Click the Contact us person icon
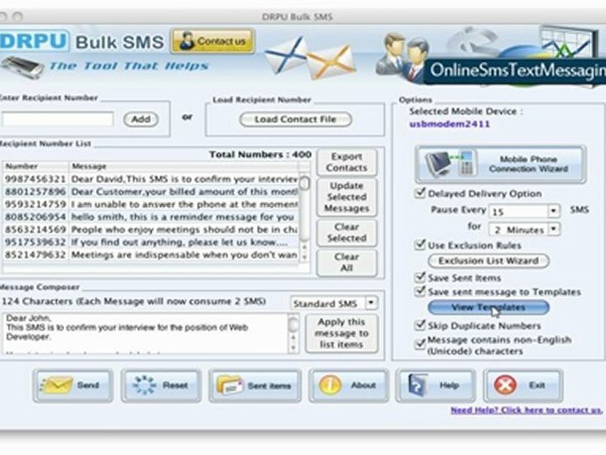606x455 pixels. tap(187, 40)
